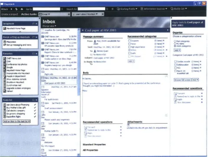Check the Coupons category
The height and width of the screenshot is (157, 208).
(130, 41)
